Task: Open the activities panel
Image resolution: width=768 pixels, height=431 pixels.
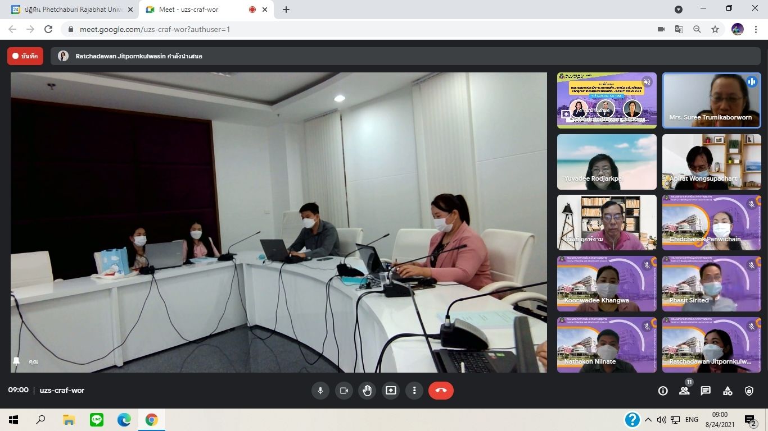Action: click(x=728, y=391)
